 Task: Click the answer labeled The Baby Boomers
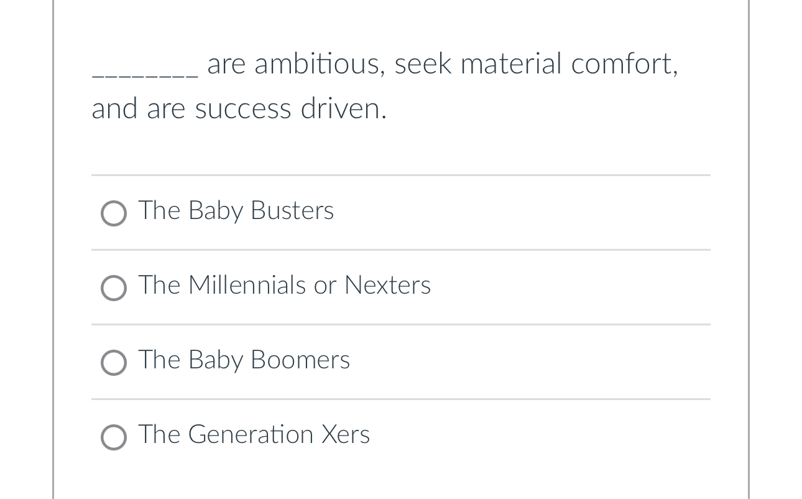point(244,361)
